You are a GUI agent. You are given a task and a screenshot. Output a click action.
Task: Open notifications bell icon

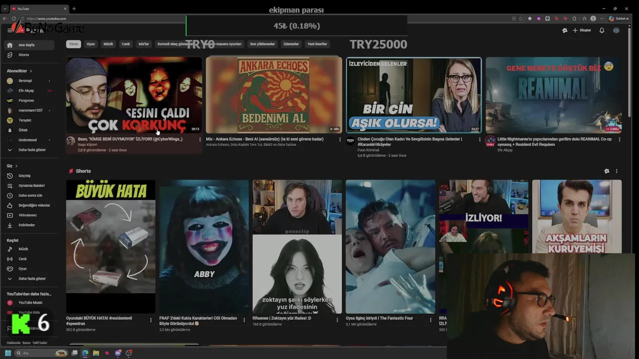(x=602, y=30)
